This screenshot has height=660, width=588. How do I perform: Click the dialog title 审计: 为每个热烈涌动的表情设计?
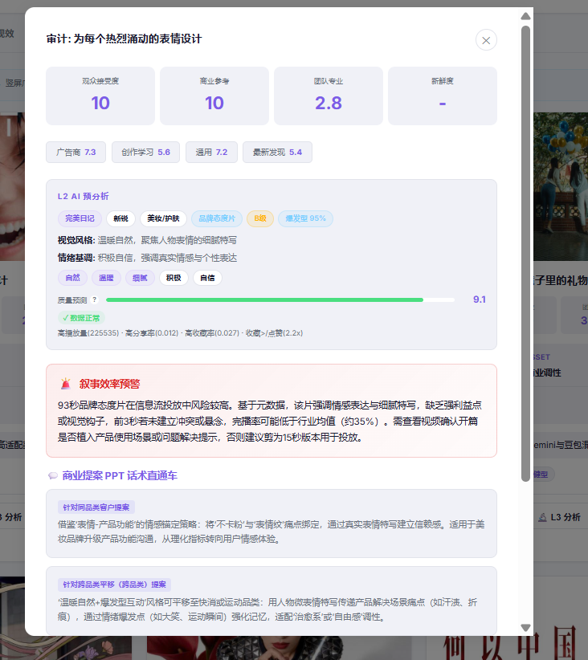coord(124,39)
